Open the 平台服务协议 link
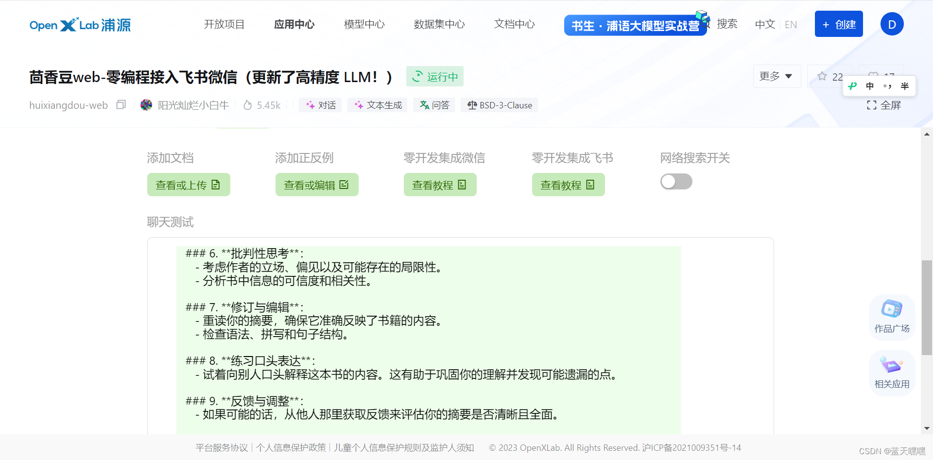This screenshot has height=460, width=933. (222, 447)
